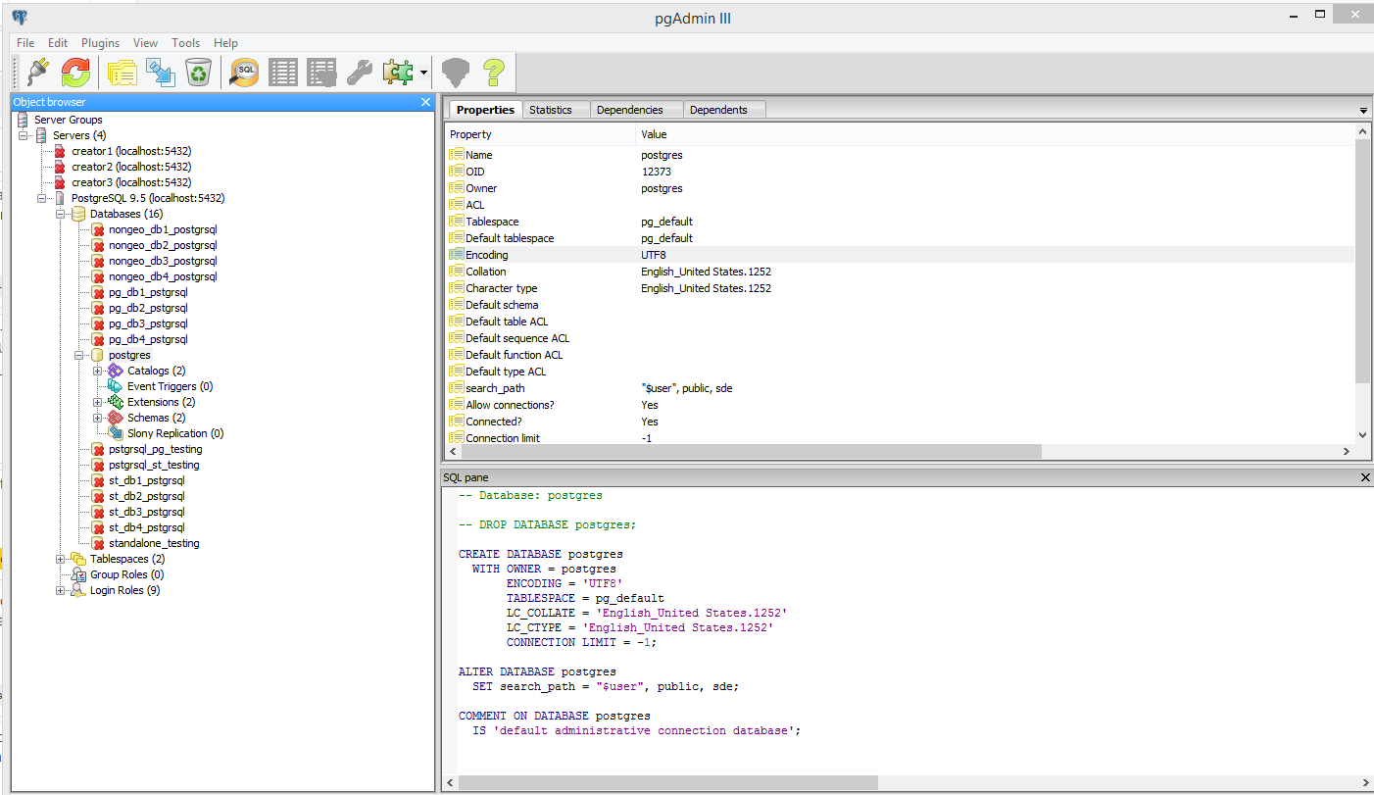
Task: Open the help question mark icon
Action: (493, 73)
